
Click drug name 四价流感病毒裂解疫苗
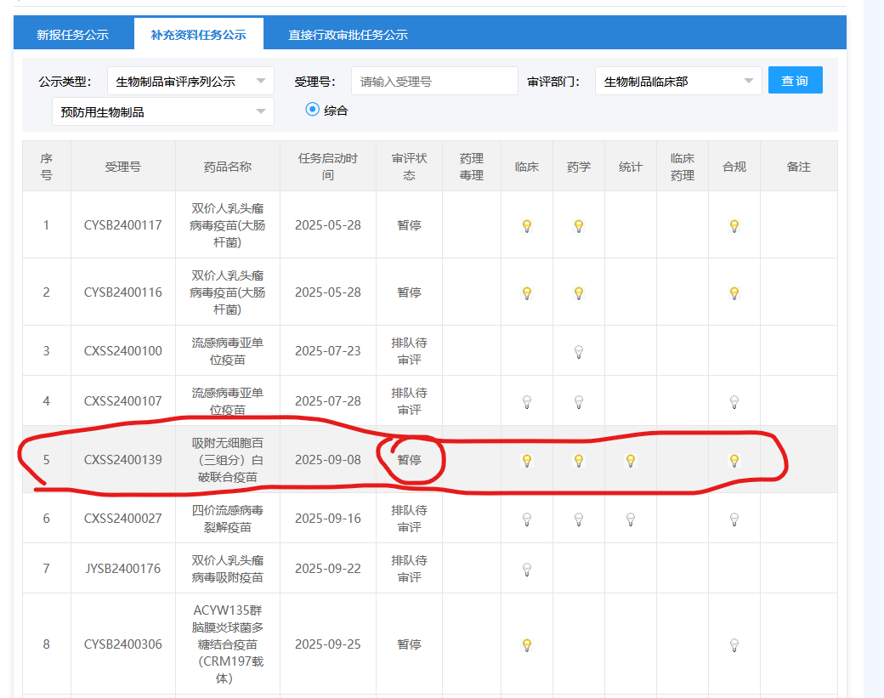(227, 519)
